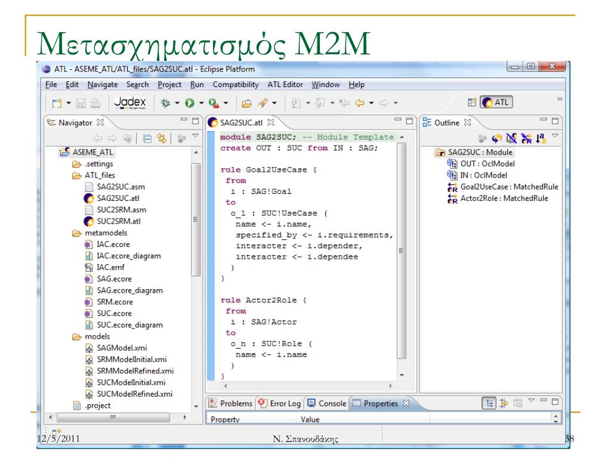Open the Run dropdown arrow

point(202,103)
